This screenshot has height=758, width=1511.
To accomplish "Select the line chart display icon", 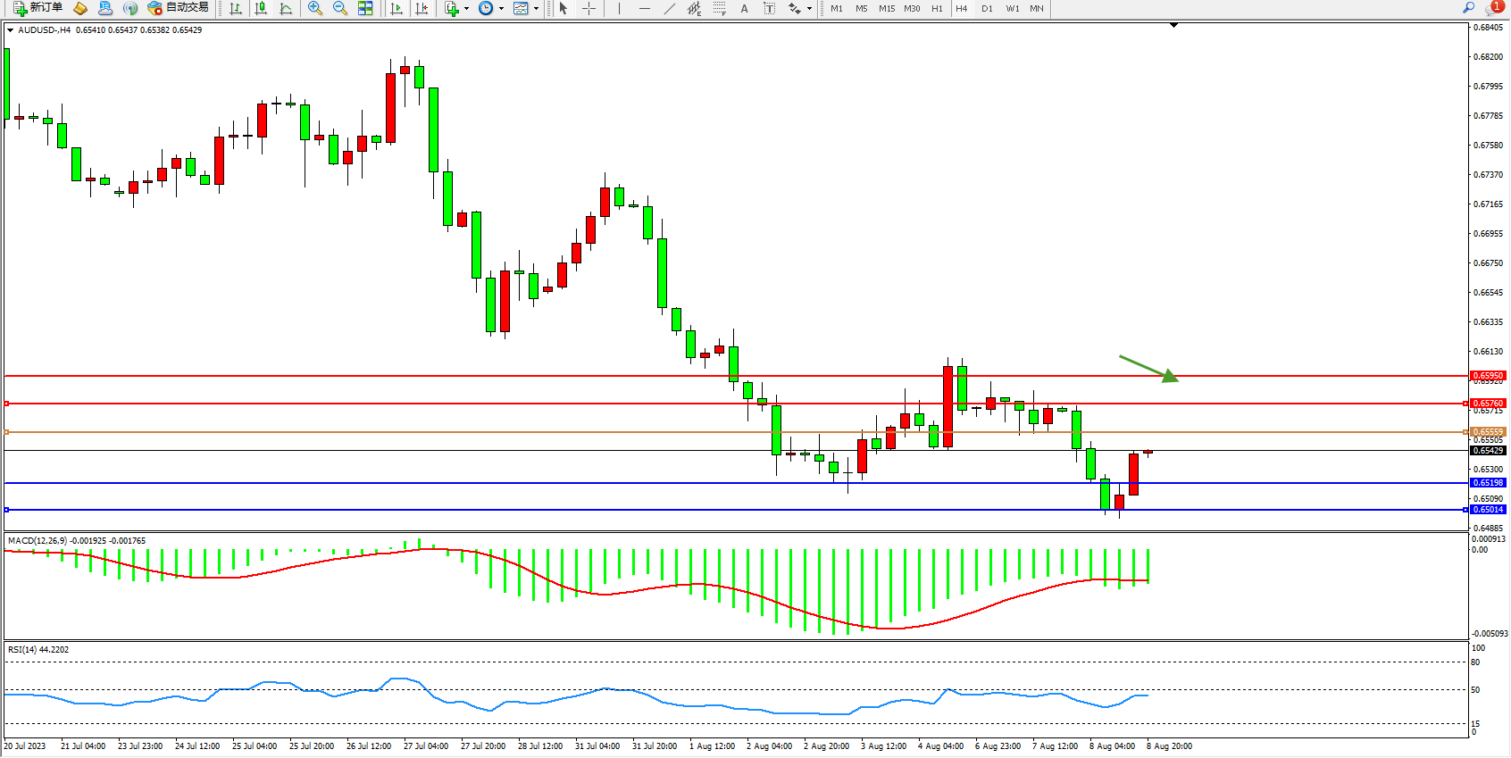I will (x=286, y=8).
